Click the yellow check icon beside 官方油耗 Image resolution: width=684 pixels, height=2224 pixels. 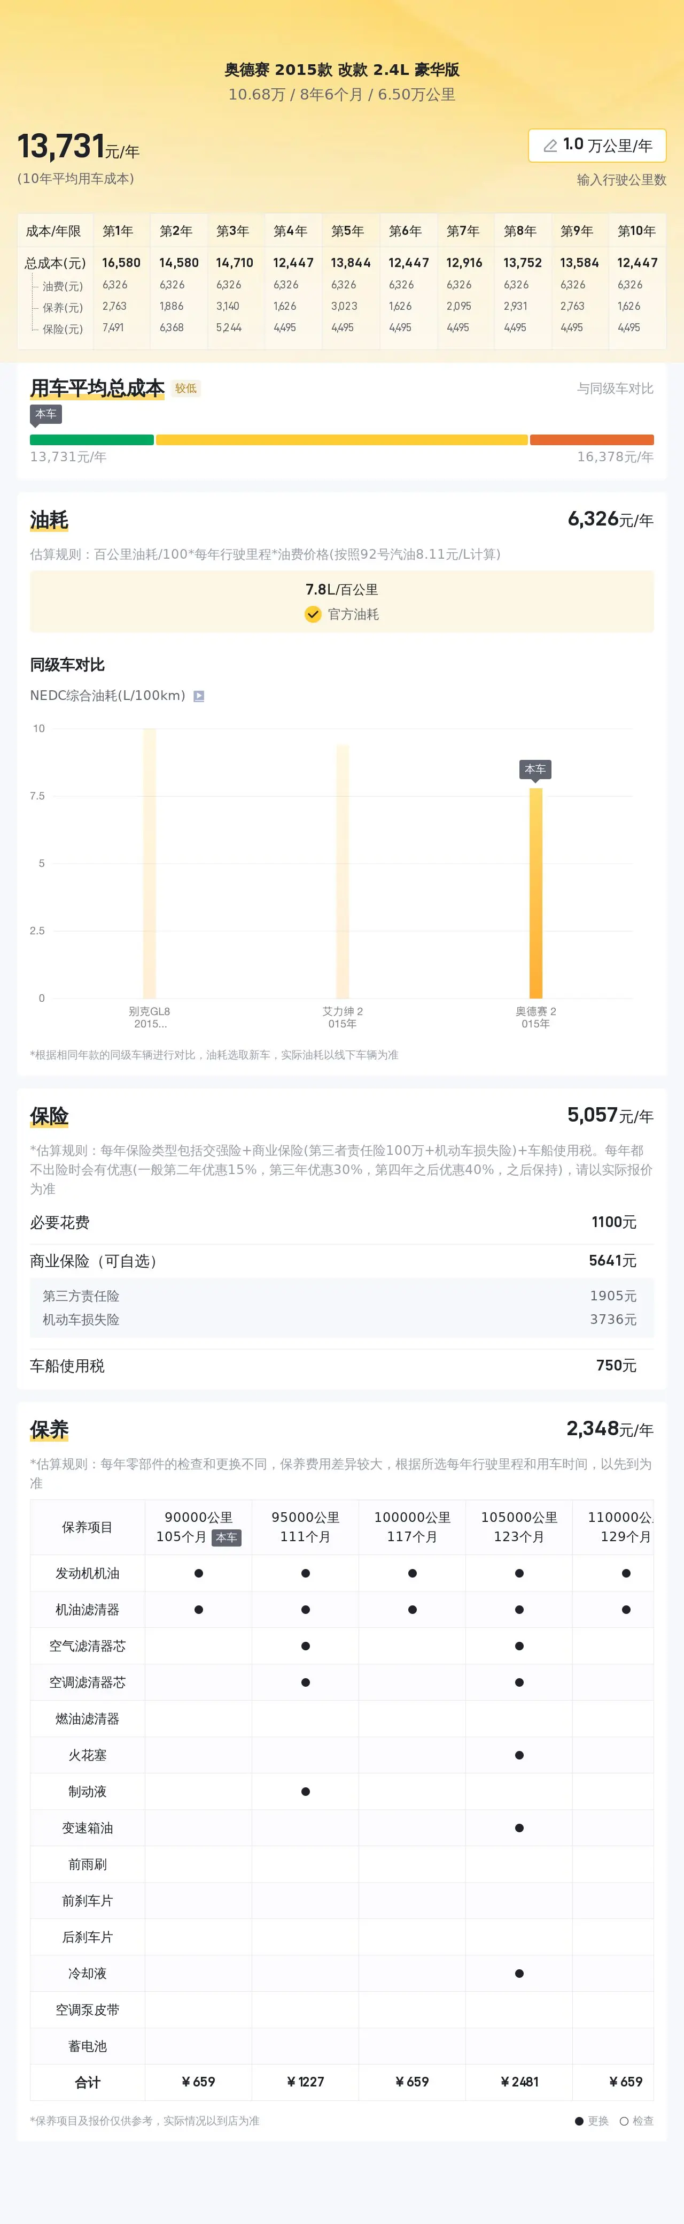[313, 614]
